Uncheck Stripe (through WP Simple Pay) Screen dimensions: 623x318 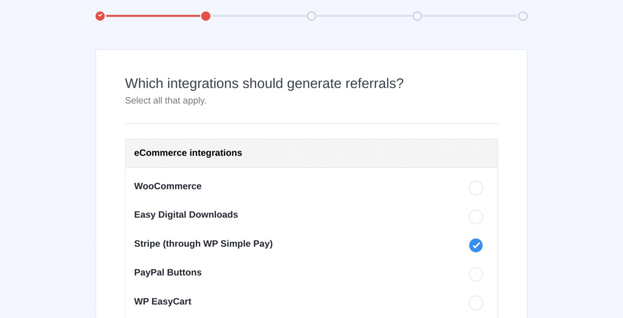click(476, 246)
